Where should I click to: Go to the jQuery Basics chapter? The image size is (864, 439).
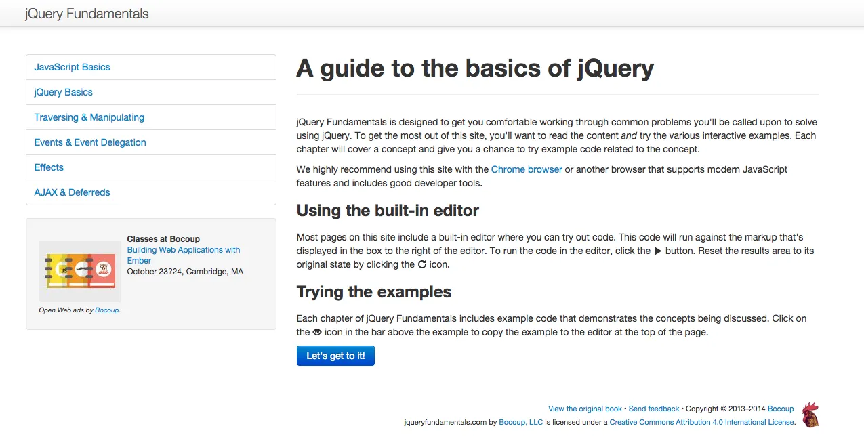tap(150, 92)
